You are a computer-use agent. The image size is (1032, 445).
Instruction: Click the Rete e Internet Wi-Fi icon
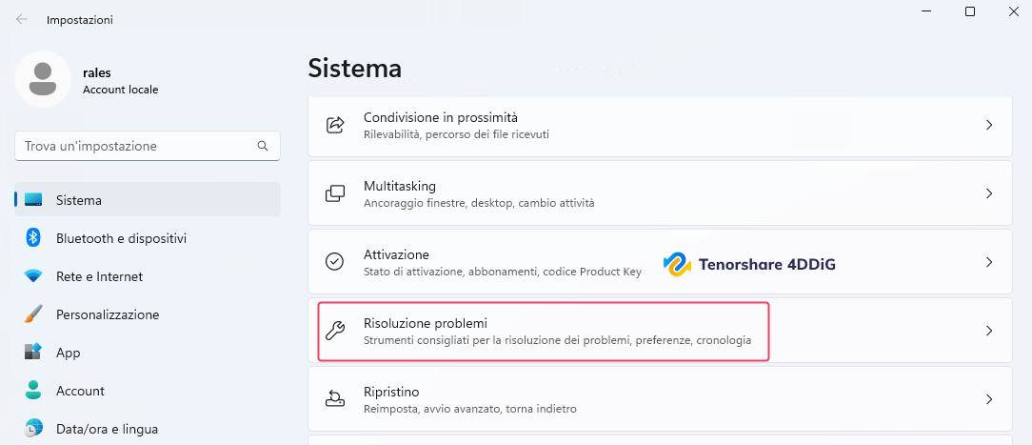(33, 276)
